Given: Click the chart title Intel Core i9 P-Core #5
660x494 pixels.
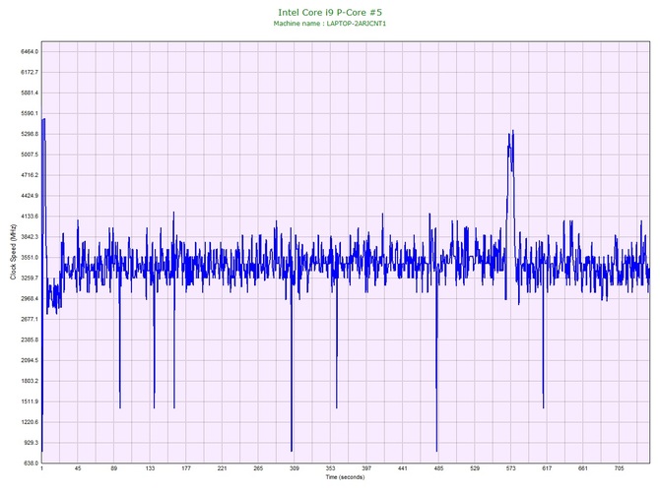Looking at the screenshot, I should click(330, 12).
